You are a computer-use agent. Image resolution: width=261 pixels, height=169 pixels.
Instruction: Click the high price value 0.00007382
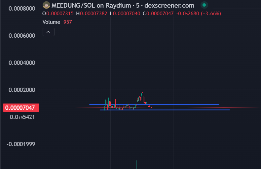(x=93, y=14)
